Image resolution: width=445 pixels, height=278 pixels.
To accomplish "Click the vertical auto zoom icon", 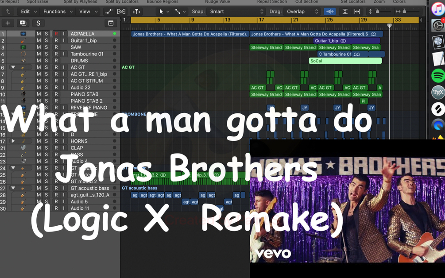I will tap(345, 12).
